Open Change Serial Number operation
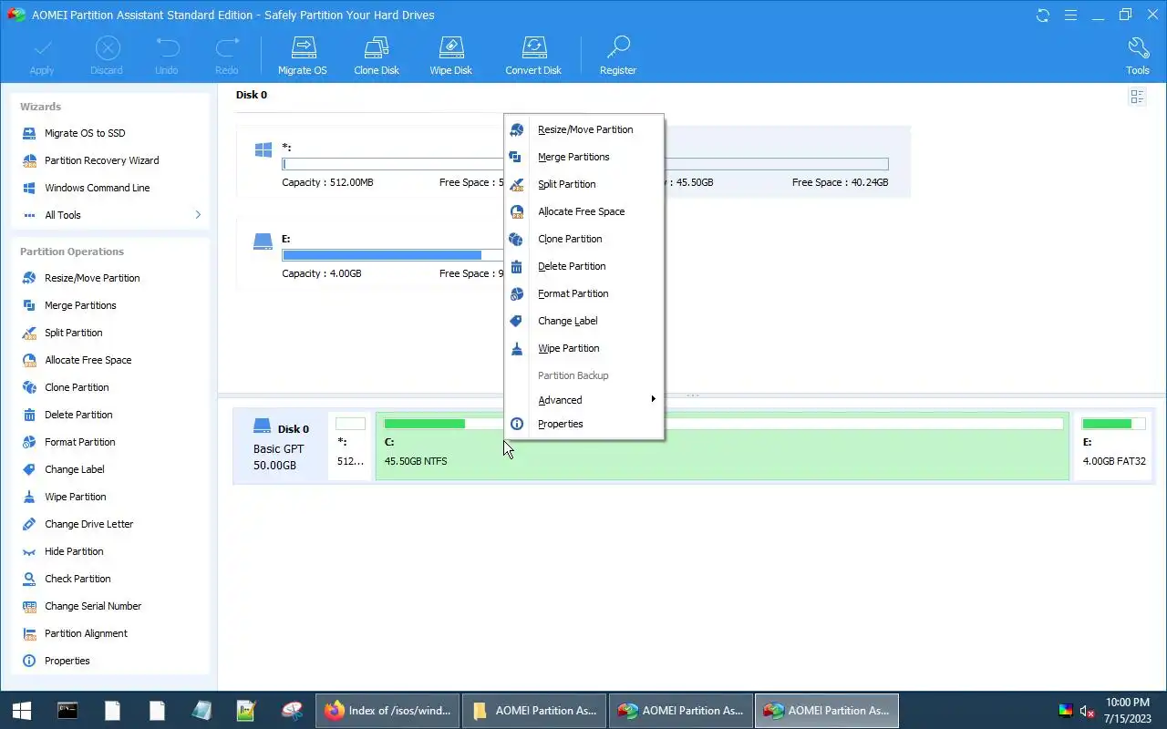This screenshot has width=1167, height=729. pos(93,606)
